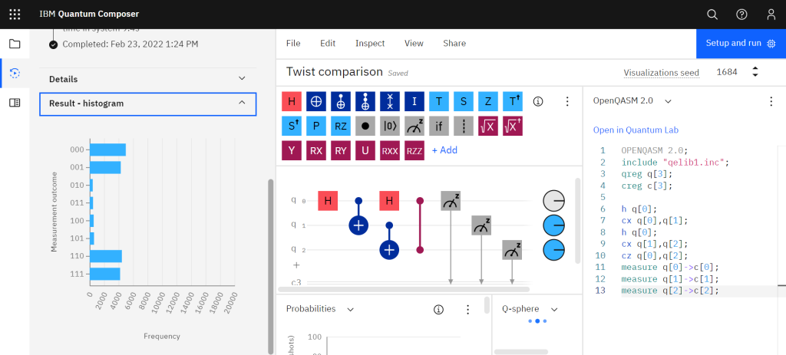The width and height of the screenshot is (786, 355).
Task: Open the Inspect menu
Action: point(370,44)
